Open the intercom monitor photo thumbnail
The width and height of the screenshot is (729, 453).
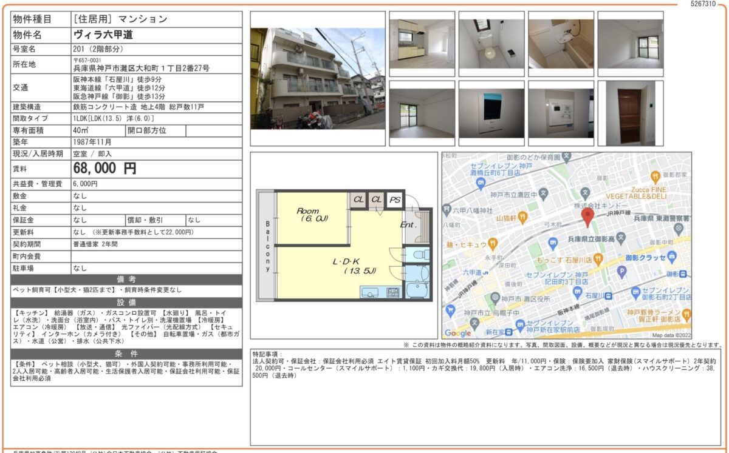[491, 113]
